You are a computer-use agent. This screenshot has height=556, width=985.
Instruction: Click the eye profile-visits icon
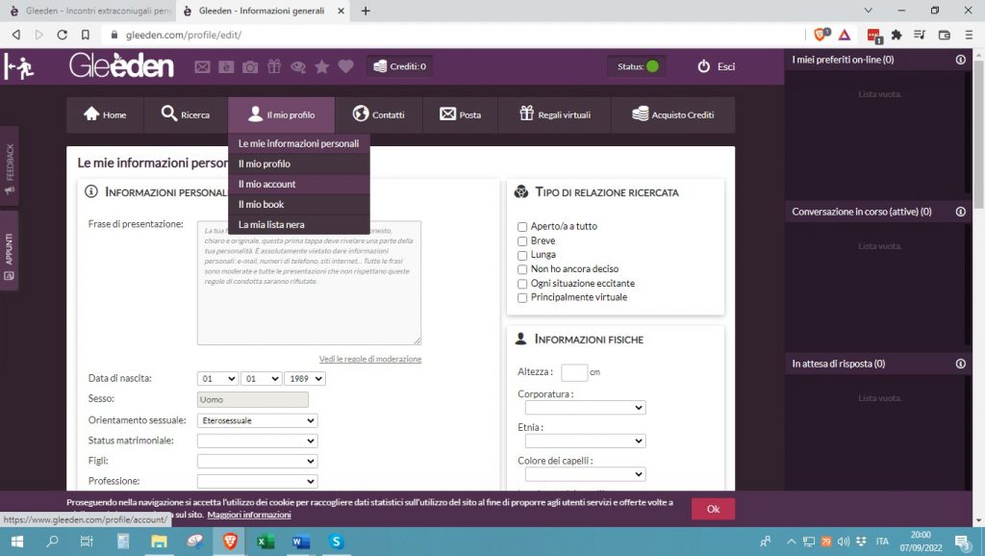pyautogui.click(x=298, y=66)
